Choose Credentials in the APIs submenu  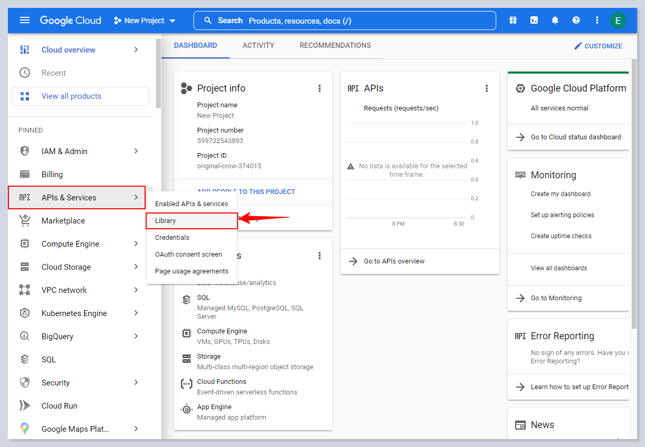pyautogui.click(x=172, y=238)
